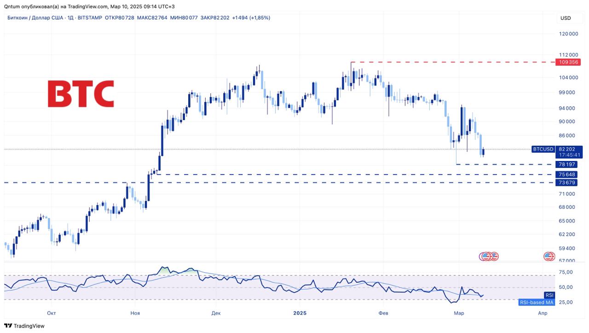The width and height of the screenshot is (589, 333).
Task: Click the Мар label on time axis
Action: [458, 313]
